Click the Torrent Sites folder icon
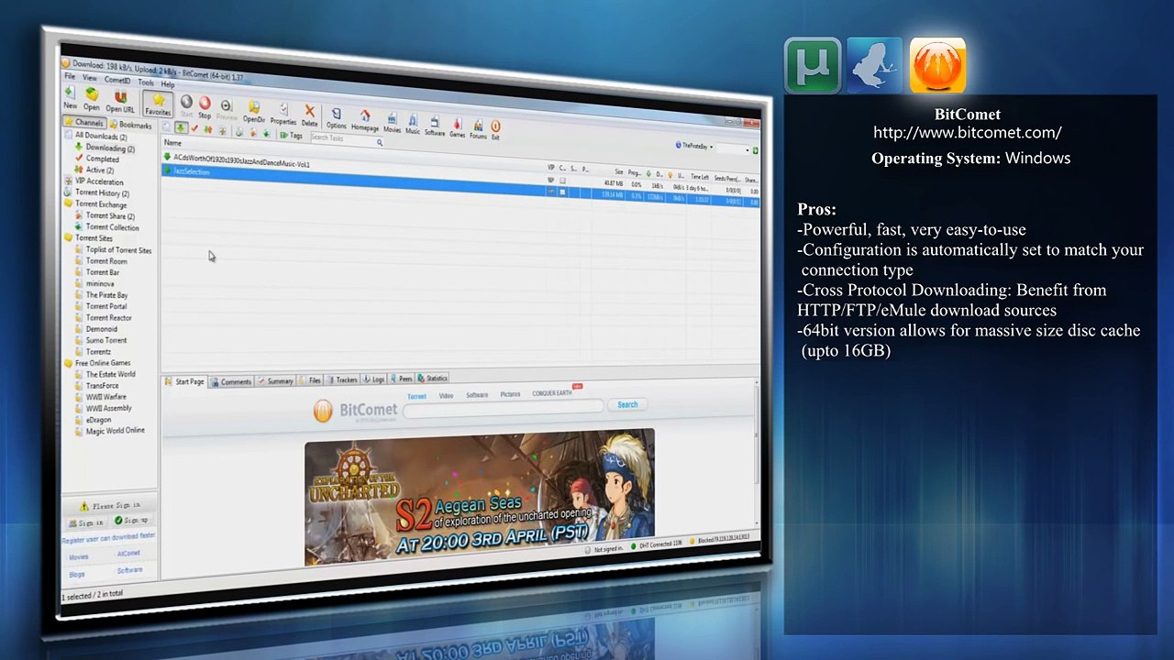The height and width of the screenshot is (660, 1174). coord(69,238)
